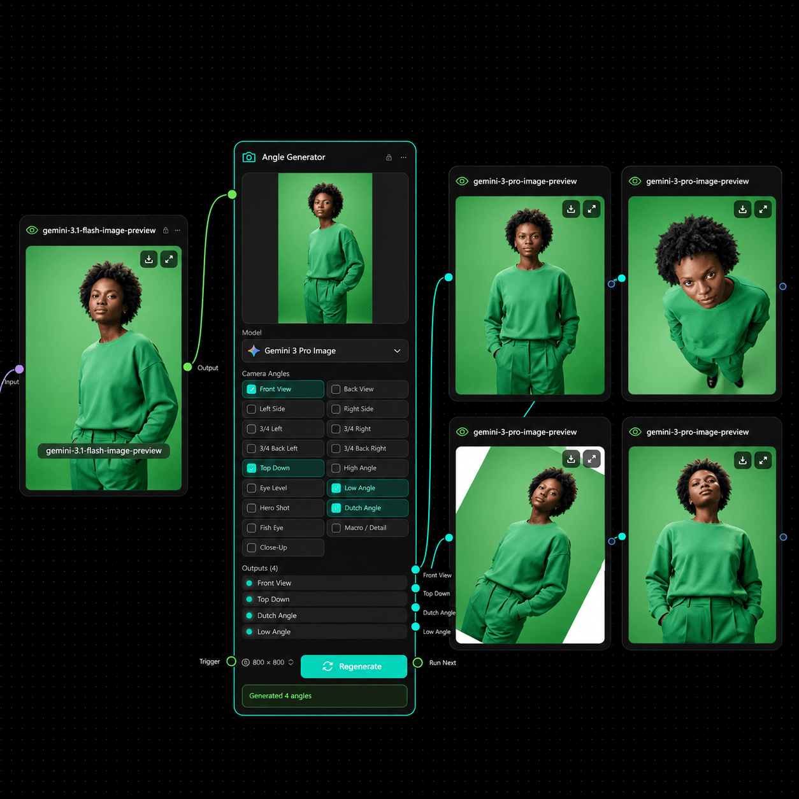Viewport: 799px width, 799px height.
Task: Click the top-down overhead output thumbnail
Action: click(x=702, y=295)
